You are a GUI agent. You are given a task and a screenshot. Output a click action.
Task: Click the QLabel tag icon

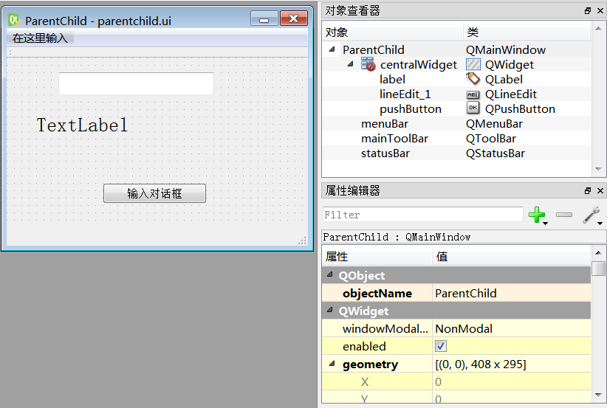[473, 79]
